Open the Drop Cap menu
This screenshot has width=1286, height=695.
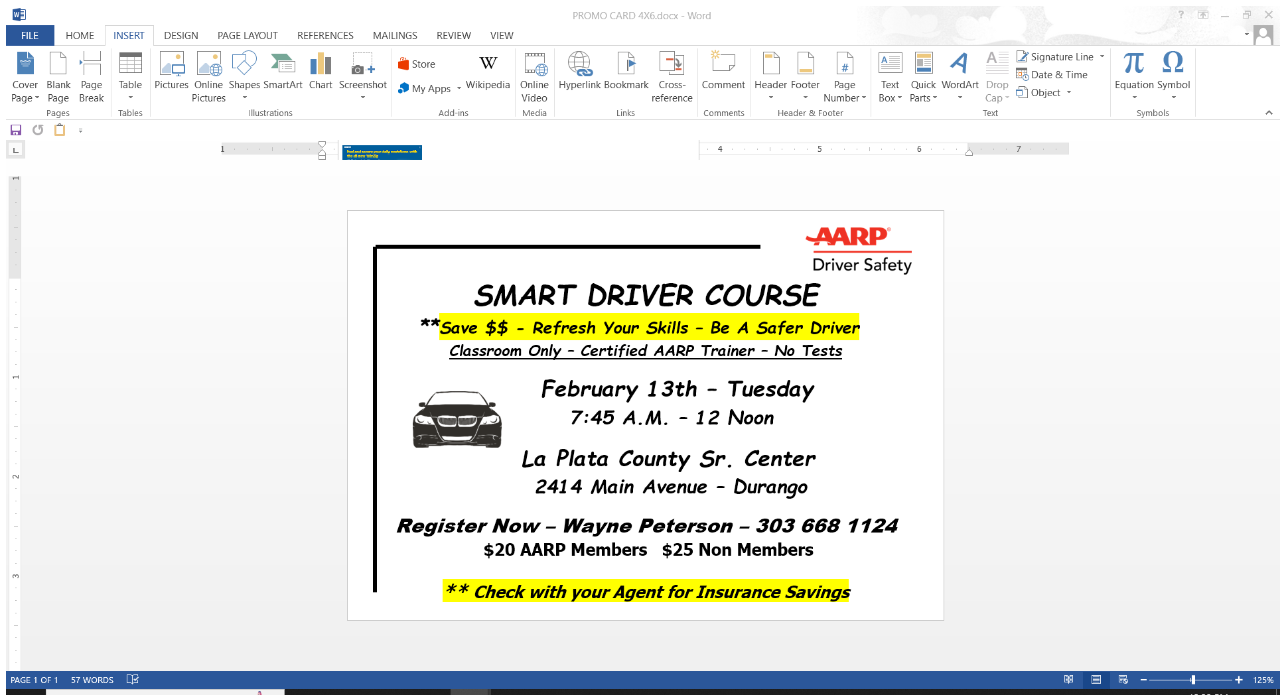(x=997, y=77)
